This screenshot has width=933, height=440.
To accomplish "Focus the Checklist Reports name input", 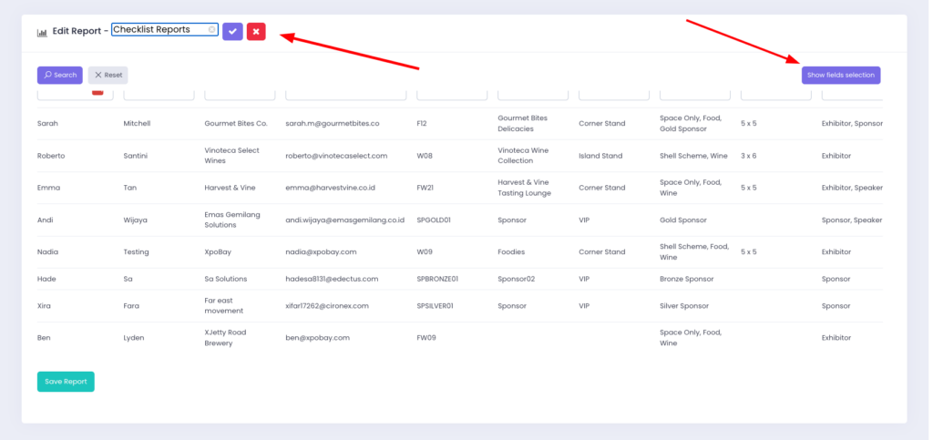I will click(x=159, y=29).
